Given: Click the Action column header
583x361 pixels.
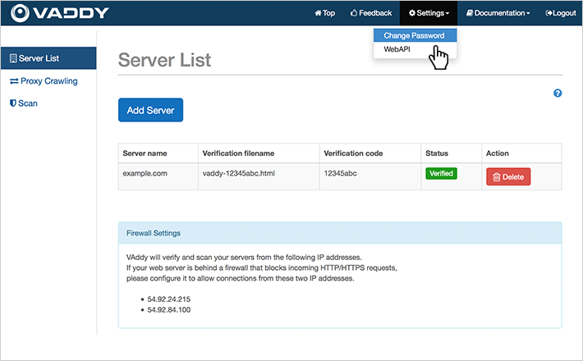Looking at the screenshot, I should click(x=521, y=153).
